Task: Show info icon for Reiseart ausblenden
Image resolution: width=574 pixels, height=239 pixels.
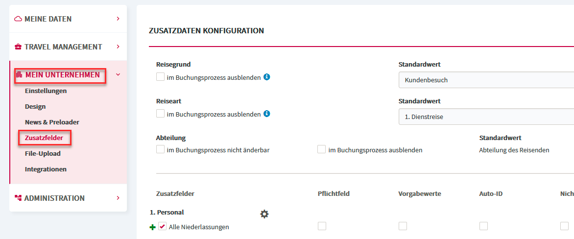Action: click(x=267, y=114)
